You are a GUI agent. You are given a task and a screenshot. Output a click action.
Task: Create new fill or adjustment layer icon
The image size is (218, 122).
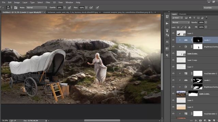(205, 121)
